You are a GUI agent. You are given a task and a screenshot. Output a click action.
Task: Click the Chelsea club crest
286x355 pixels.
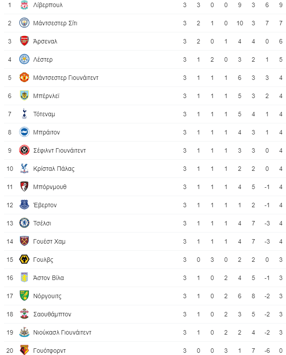24,223
